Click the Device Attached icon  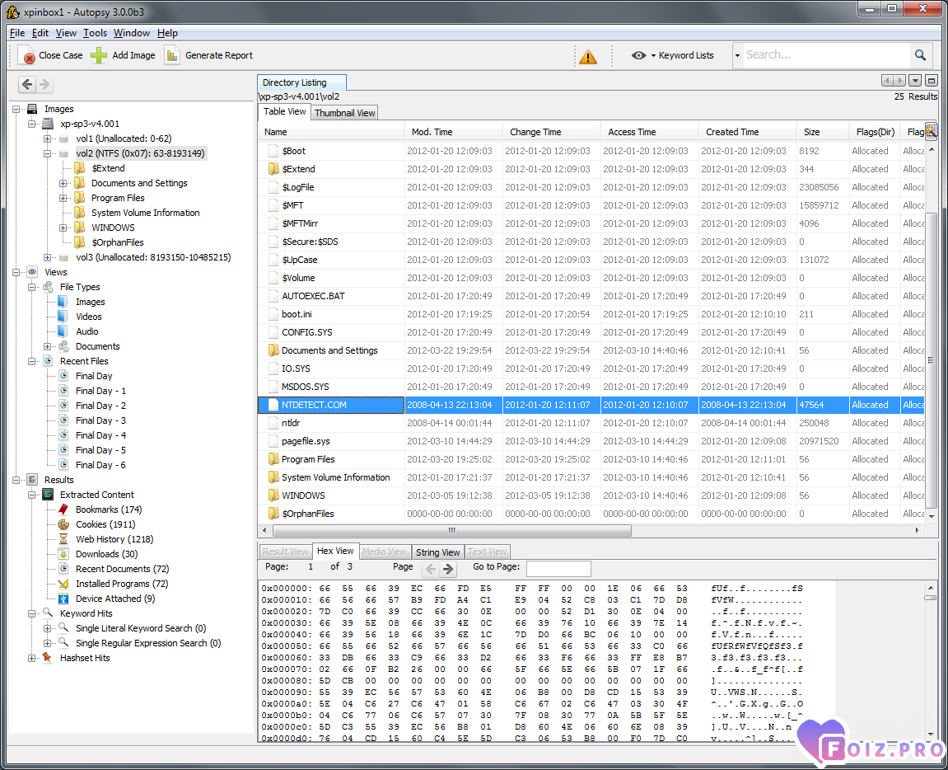pyautogui.click(x=63, y=598)
